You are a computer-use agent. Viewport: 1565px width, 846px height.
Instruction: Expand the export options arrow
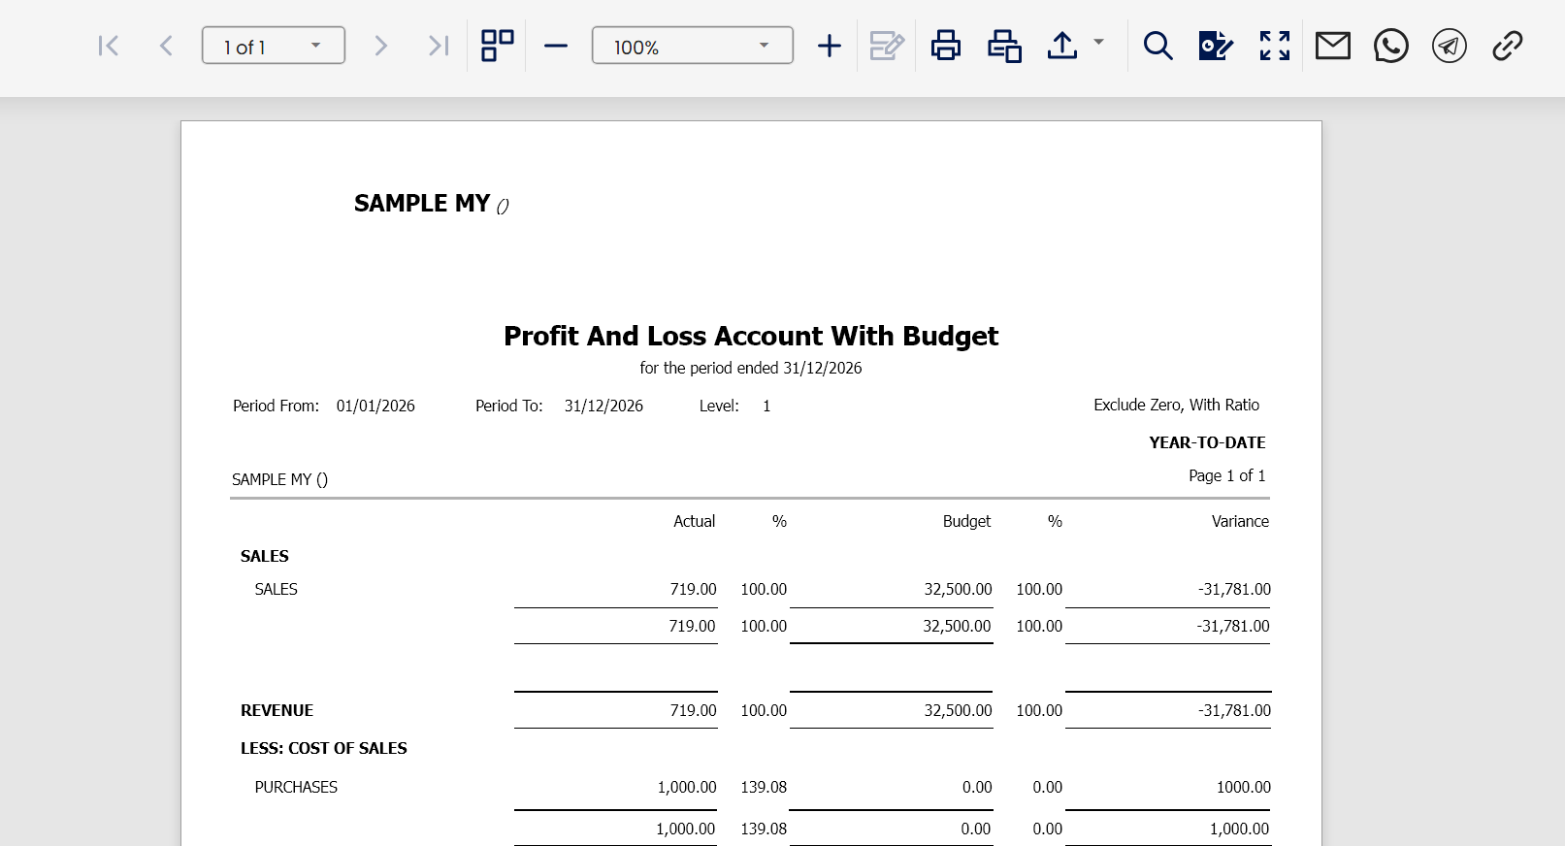[1099, 43]
